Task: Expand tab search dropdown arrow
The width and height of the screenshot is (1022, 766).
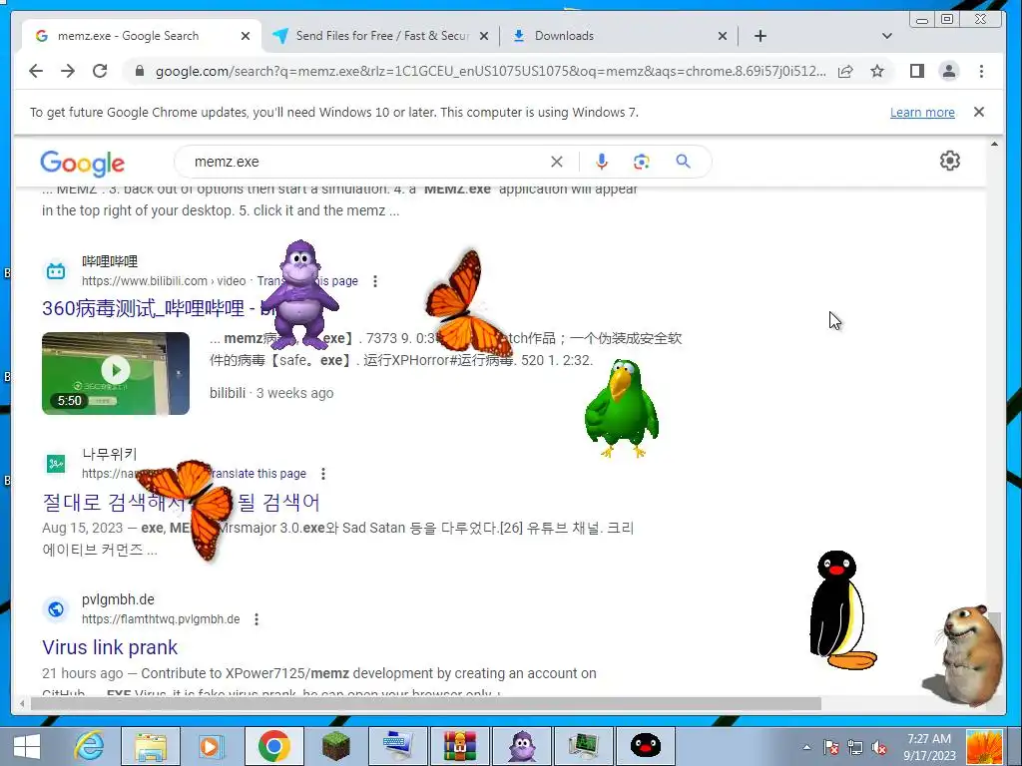Action: coord(887,36)
